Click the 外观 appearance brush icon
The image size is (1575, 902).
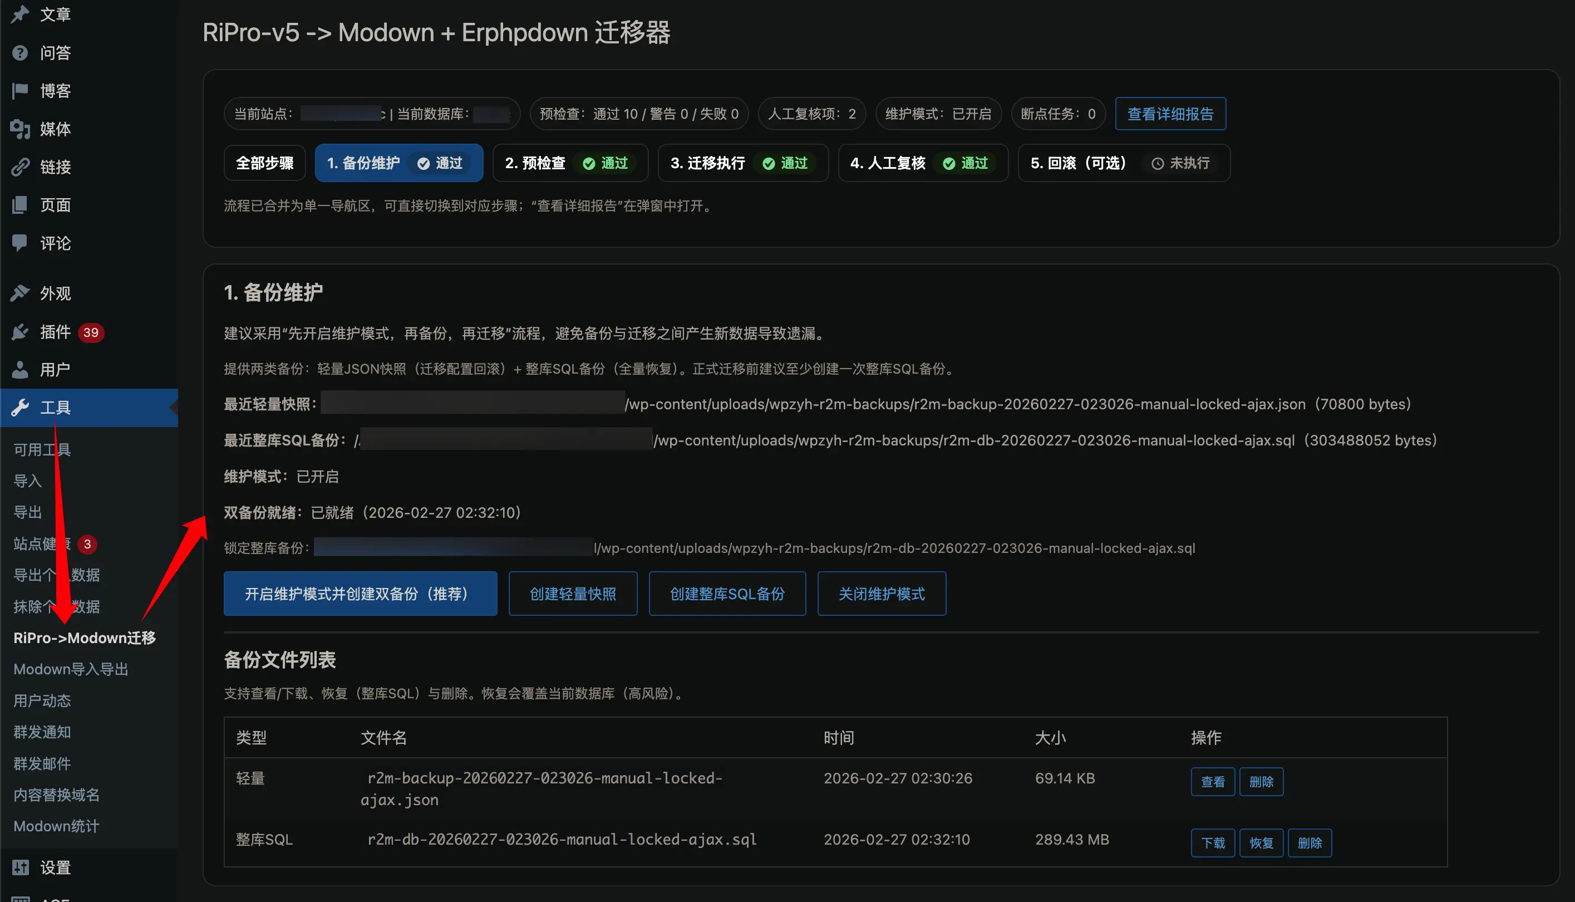pyautogui.click(x=20, y=293)
